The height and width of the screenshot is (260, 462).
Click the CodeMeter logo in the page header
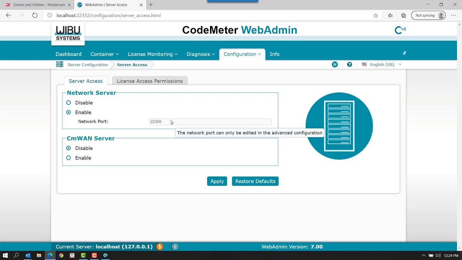point(400,30)
